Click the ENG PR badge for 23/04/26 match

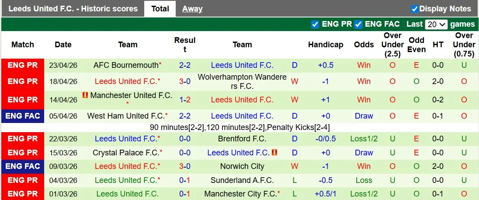click(x=23, y=65)
